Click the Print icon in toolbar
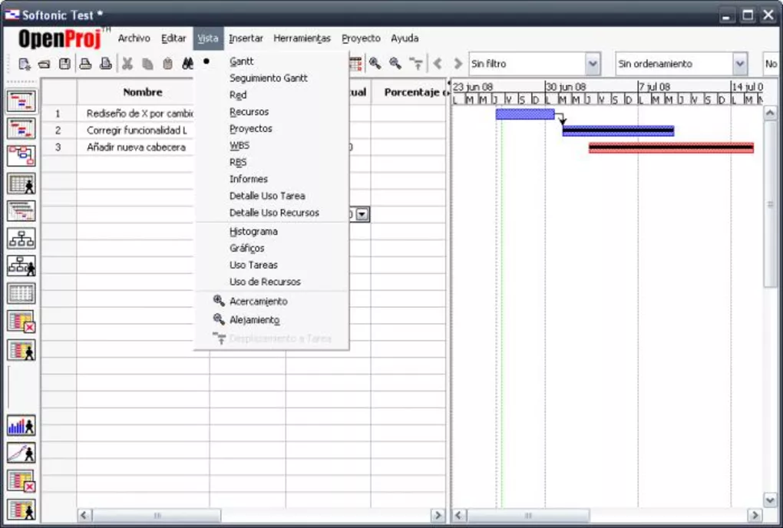This screenshot has height=528, width=783. pos(85,64)
